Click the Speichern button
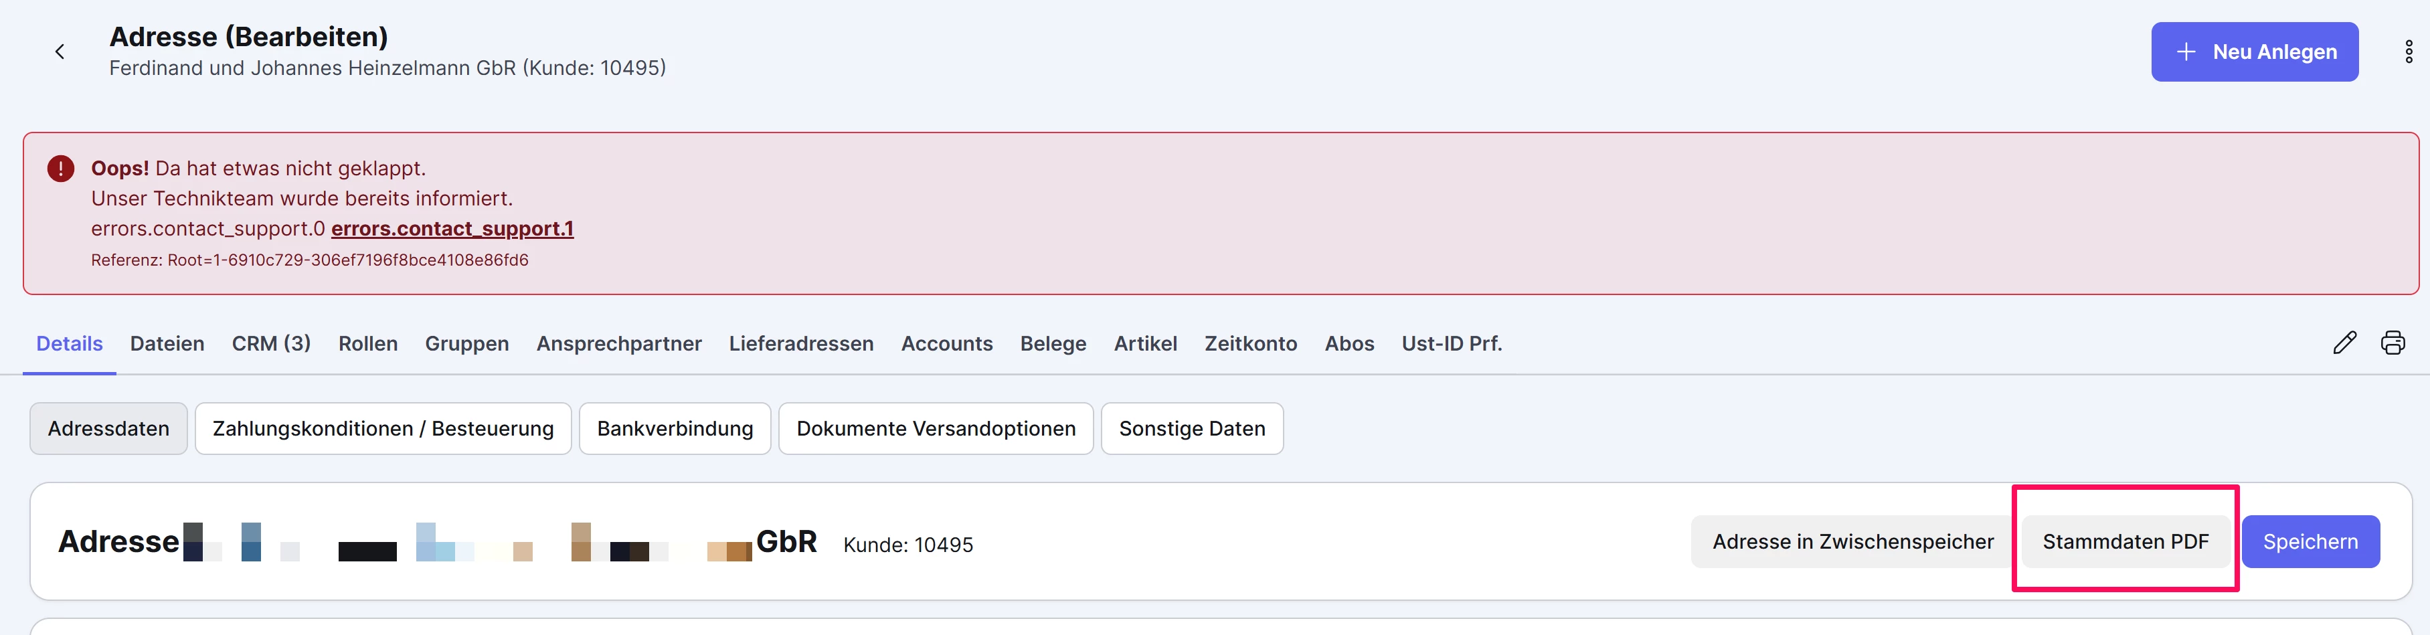Viewport: 2430px width, 635px height. [2310, 541]
